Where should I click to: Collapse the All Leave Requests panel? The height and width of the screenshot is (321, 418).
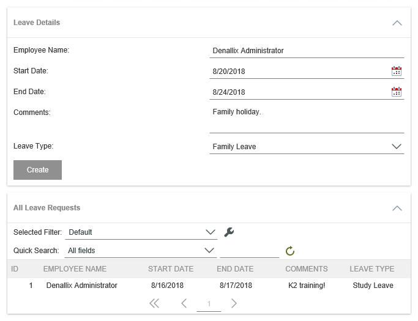coord(397,208)
